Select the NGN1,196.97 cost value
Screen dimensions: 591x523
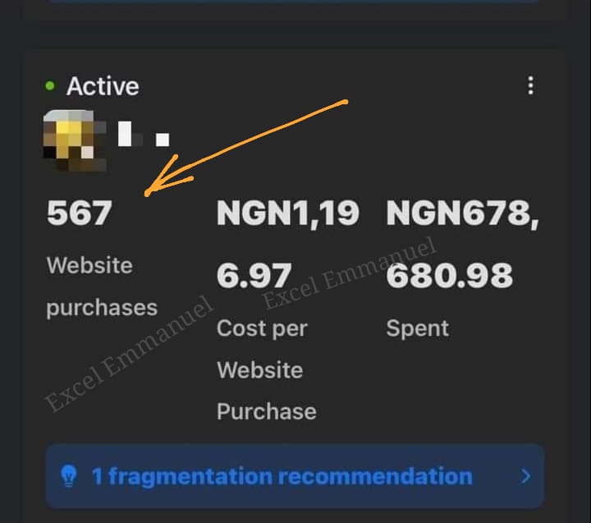pos(287,244)
